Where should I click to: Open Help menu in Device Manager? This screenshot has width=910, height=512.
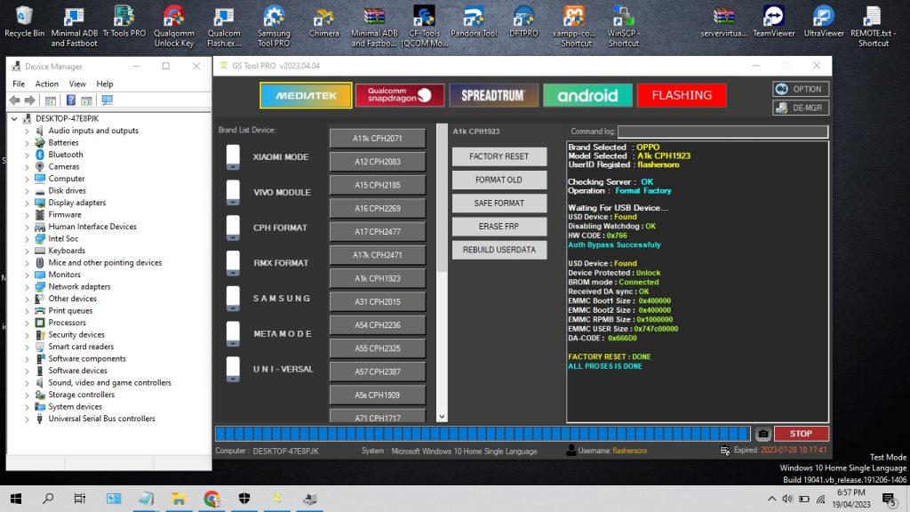[x=105, y=84]
